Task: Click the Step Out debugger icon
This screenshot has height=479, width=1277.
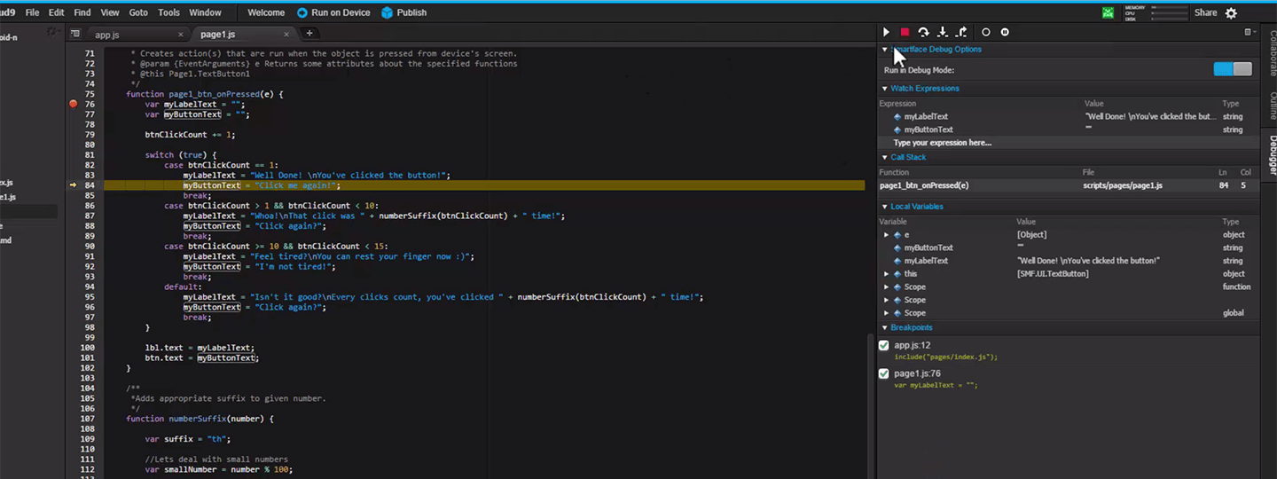Action: 961,32
